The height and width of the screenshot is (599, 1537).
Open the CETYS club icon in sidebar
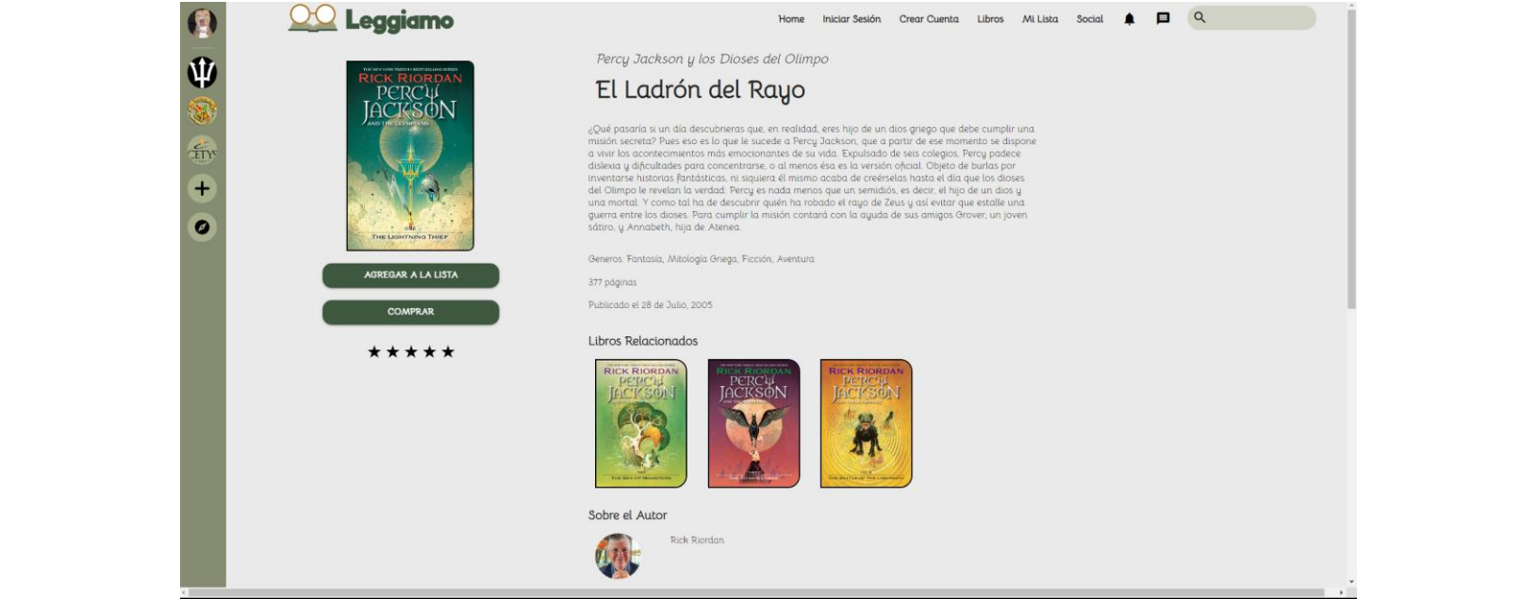click(202, 151)
